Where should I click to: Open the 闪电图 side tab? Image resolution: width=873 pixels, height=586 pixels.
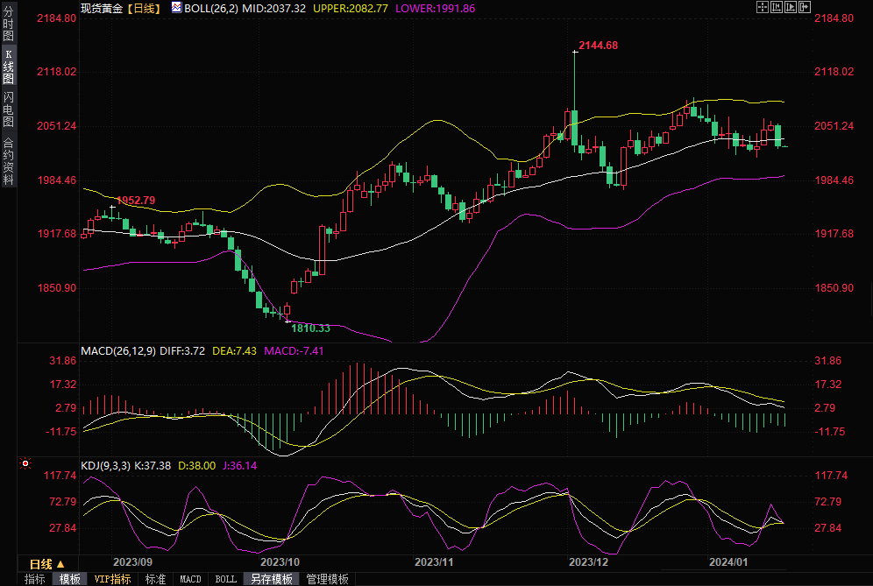pos(8,110)
